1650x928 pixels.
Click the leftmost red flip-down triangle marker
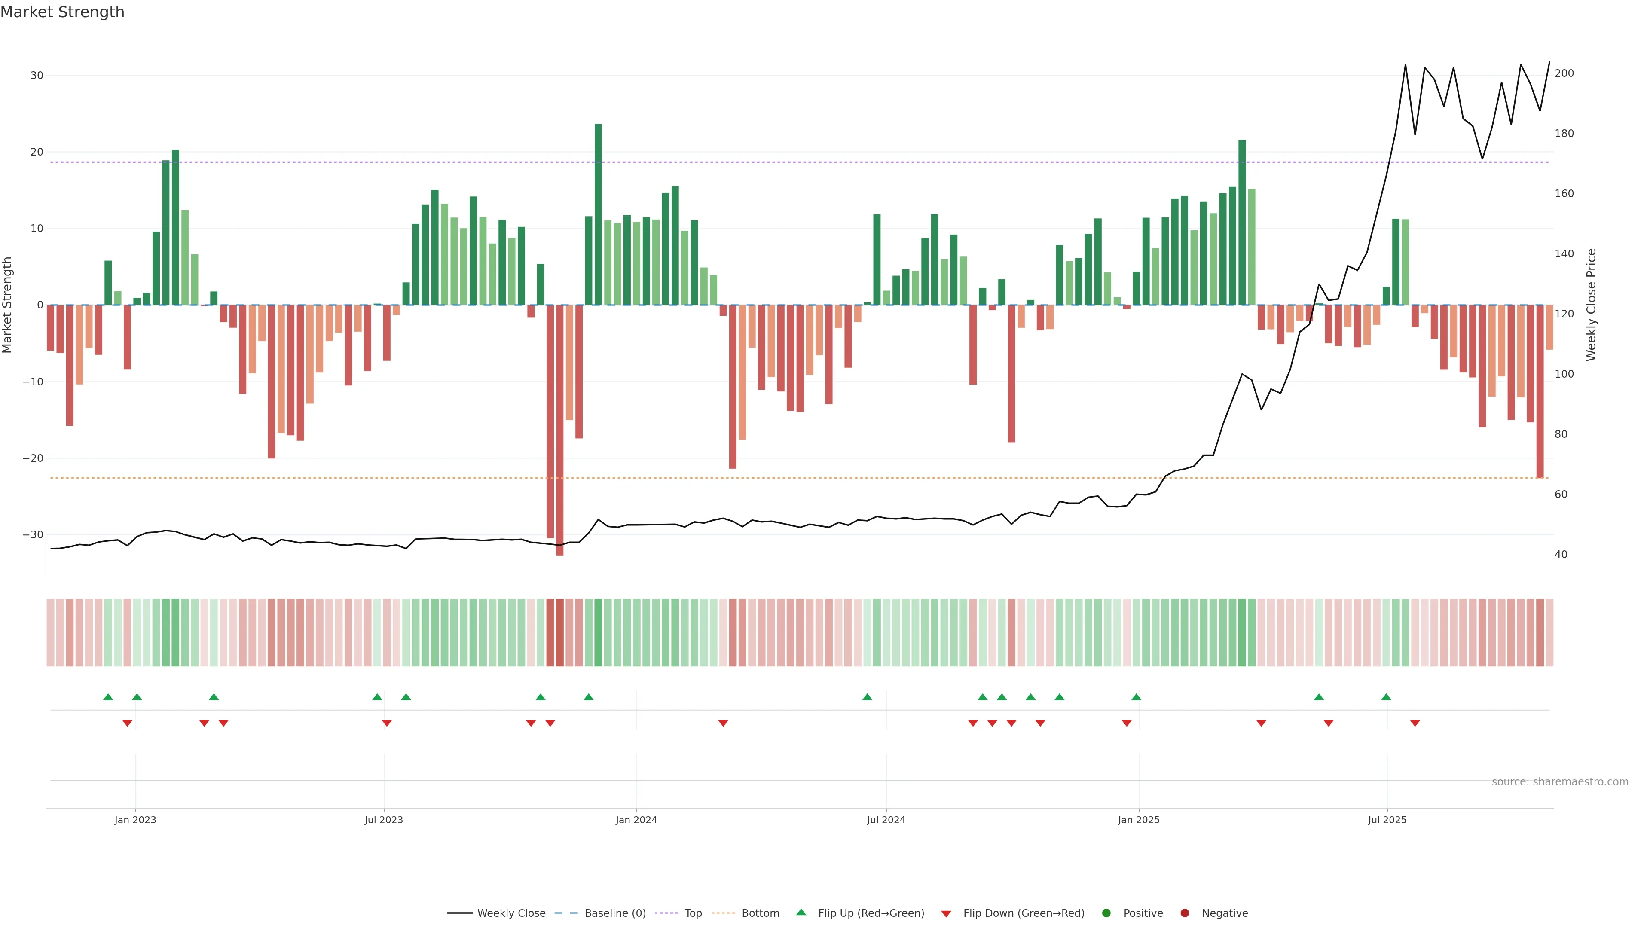pos(128,723)
